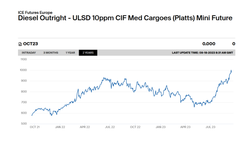Click the JUL 22 date axis label

click(x=110, y=127)
